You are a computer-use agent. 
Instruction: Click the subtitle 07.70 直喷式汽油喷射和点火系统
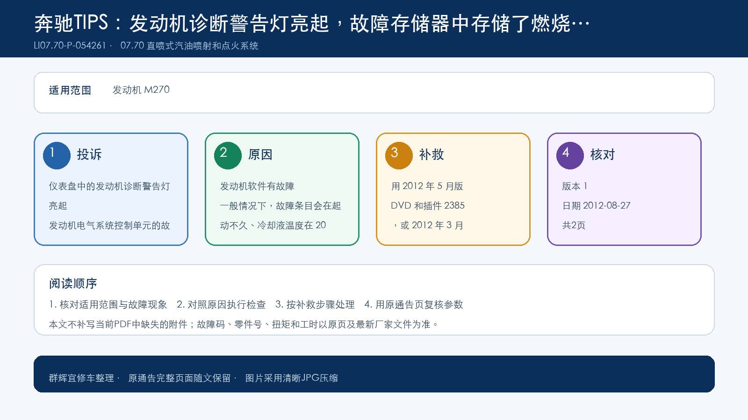(189, 46)
